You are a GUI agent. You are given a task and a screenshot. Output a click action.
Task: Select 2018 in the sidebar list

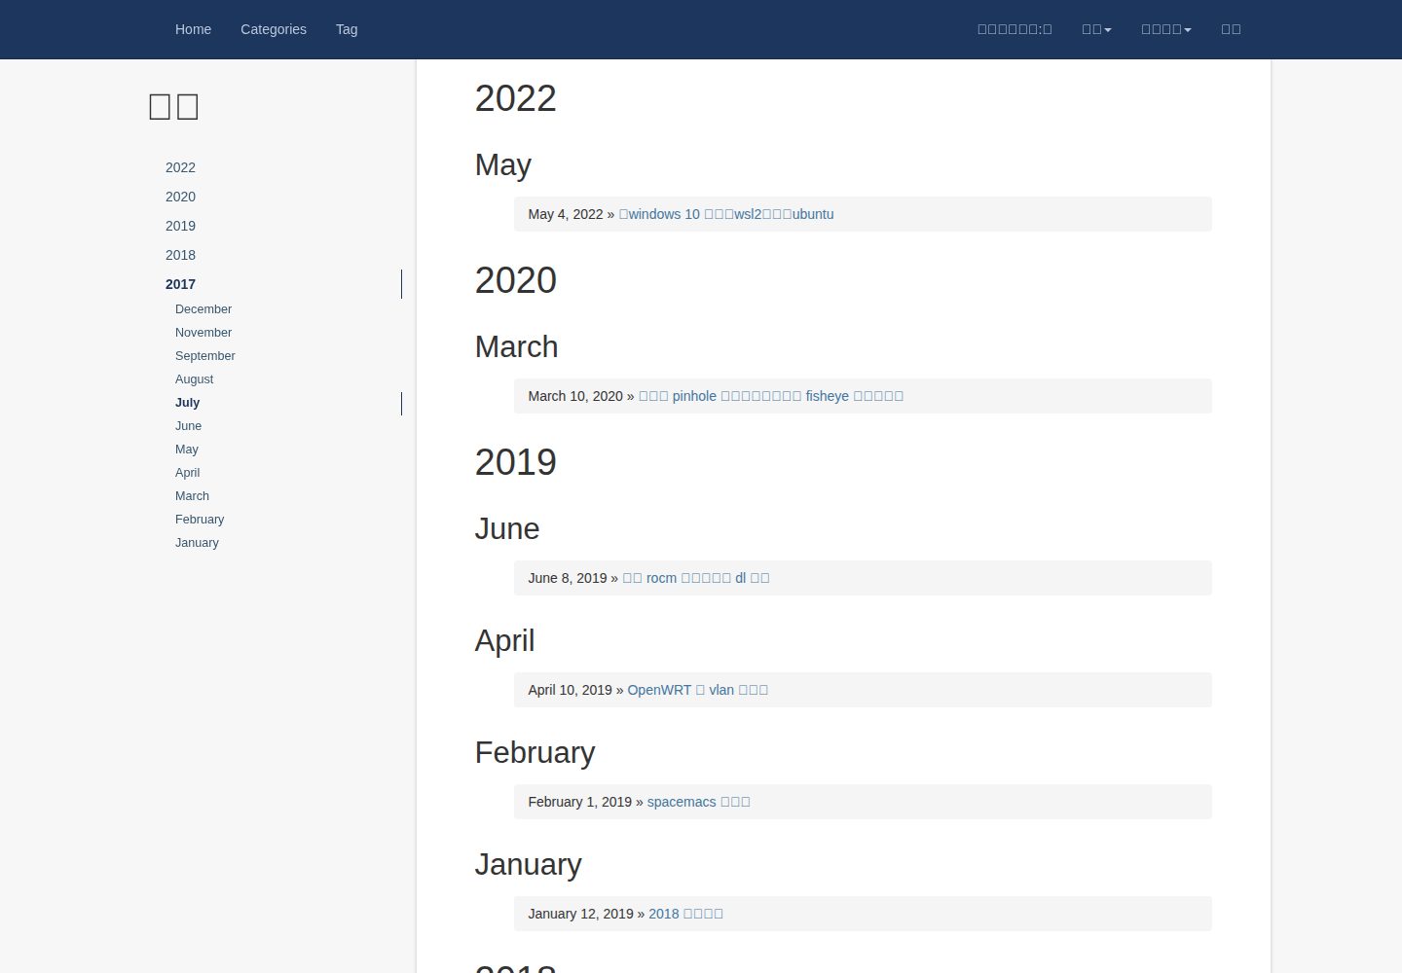180,255
